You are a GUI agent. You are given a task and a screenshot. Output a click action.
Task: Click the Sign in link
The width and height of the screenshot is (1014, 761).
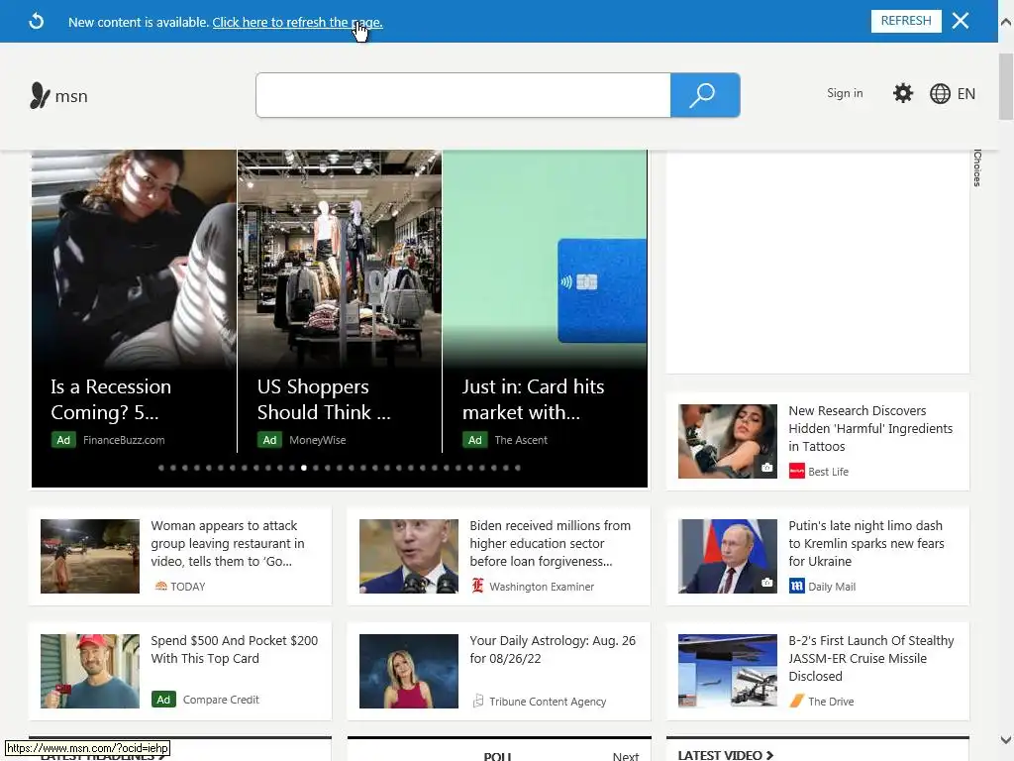coord(845,93)
